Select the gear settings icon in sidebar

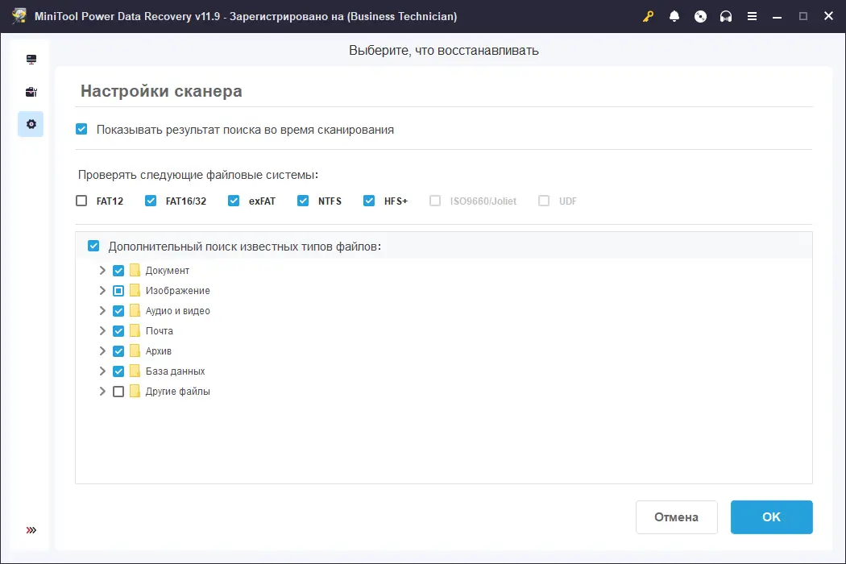point(31,124)
